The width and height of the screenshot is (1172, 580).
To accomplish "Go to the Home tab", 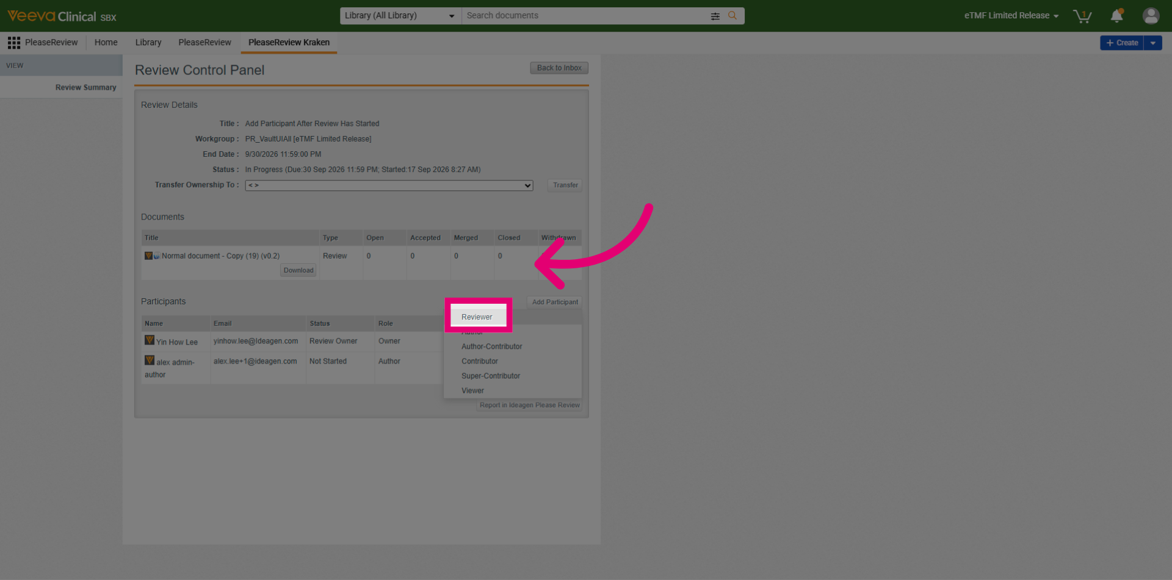I will tap(106, 43).
